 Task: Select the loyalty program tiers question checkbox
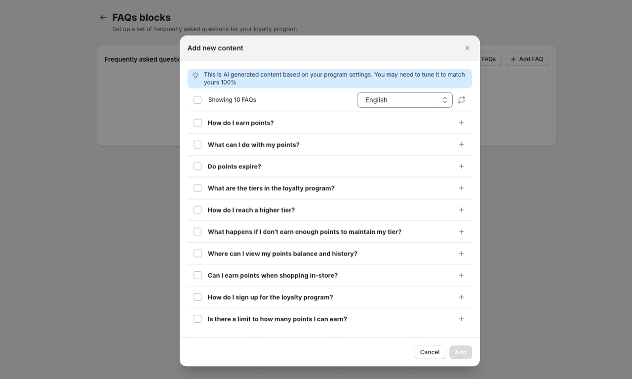[x=197, y=188]
